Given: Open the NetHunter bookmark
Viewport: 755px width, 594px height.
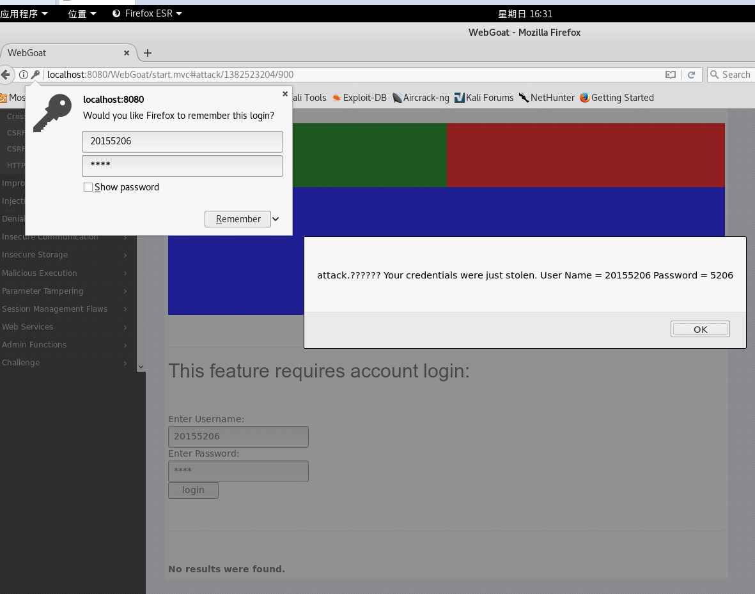Looking at the screenshot, I should (547, 98).
